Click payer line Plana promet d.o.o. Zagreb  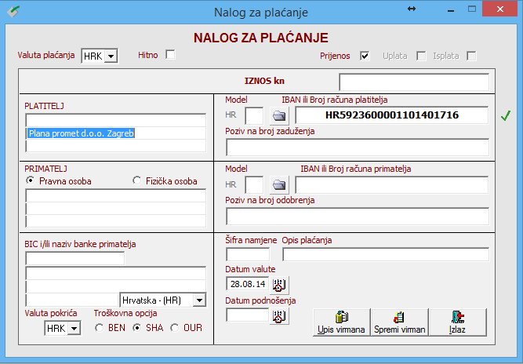pyautogui.click(x=116, y=133)
